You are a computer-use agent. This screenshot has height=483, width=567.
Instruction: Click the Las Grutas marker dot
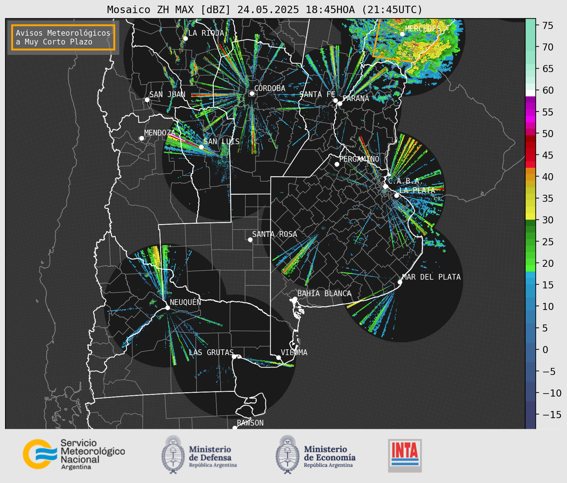234,357
